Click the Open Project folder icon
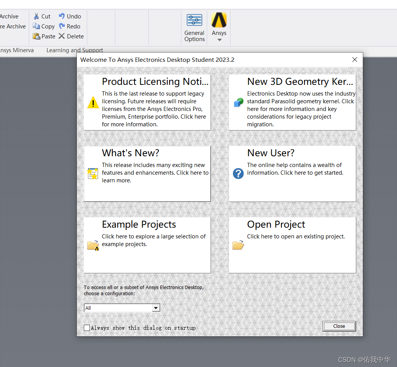The height and width of the screenshot is (367, 397). tap(238, 245)
